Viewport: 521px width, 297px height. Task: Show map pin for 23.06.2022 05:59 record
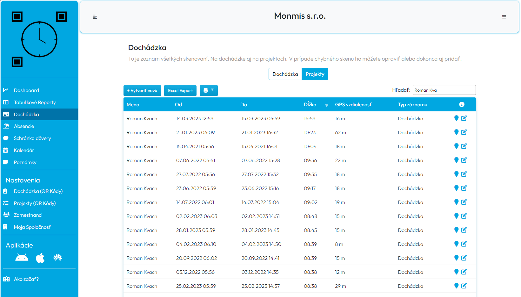[457, 188]
